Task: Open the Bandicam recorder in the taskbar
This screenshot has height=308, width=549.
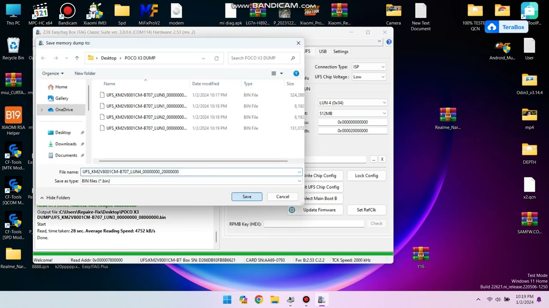Action: click(x=306, y=299)
